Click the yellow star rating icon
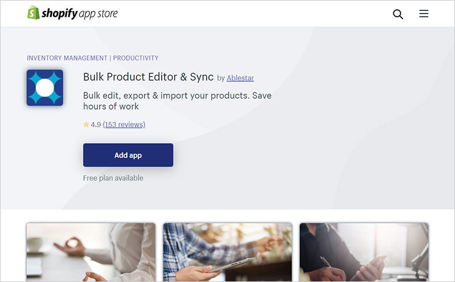This screenshot has width=455, height=282. pos(86,125)
